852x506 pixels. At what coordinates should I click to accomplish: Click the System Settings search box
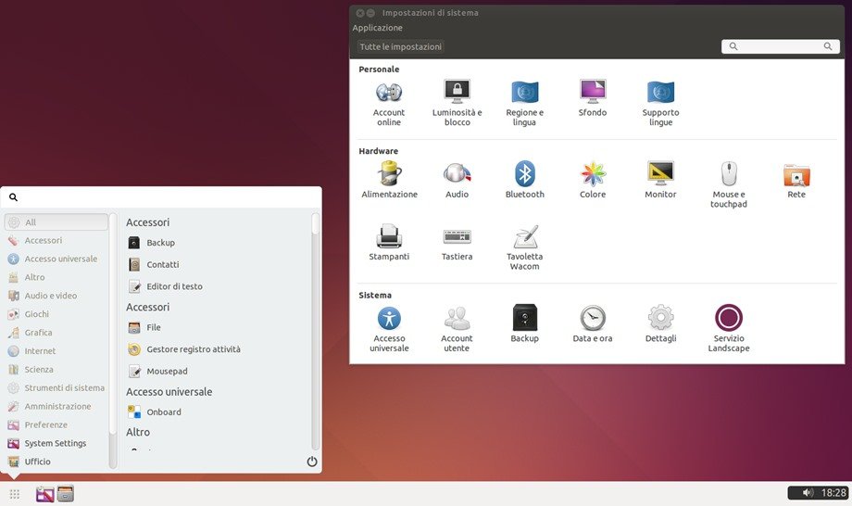pyautogui.click(x=781, y=46)
